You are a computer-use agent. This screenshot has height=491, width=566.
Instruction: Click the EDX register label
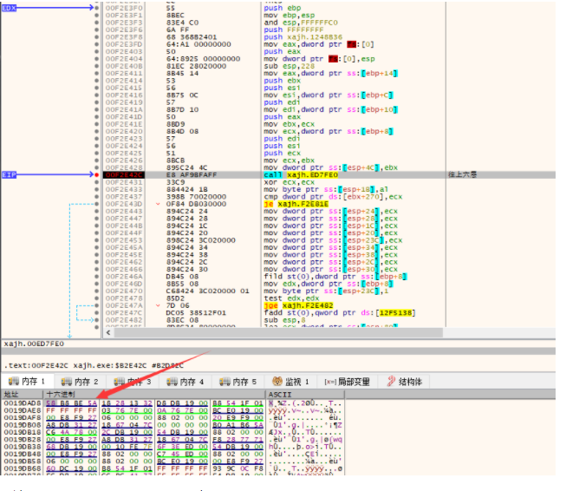(x=9, y=8)
